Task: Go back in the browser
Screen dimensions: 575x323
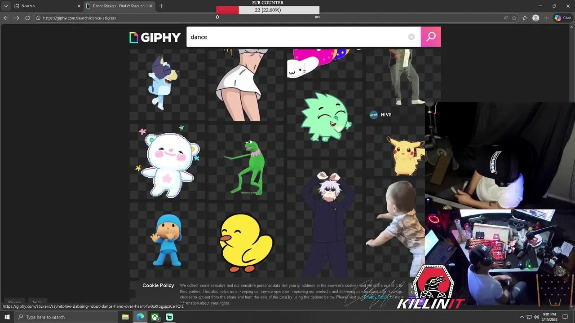Action: click(x=6, y=18)
